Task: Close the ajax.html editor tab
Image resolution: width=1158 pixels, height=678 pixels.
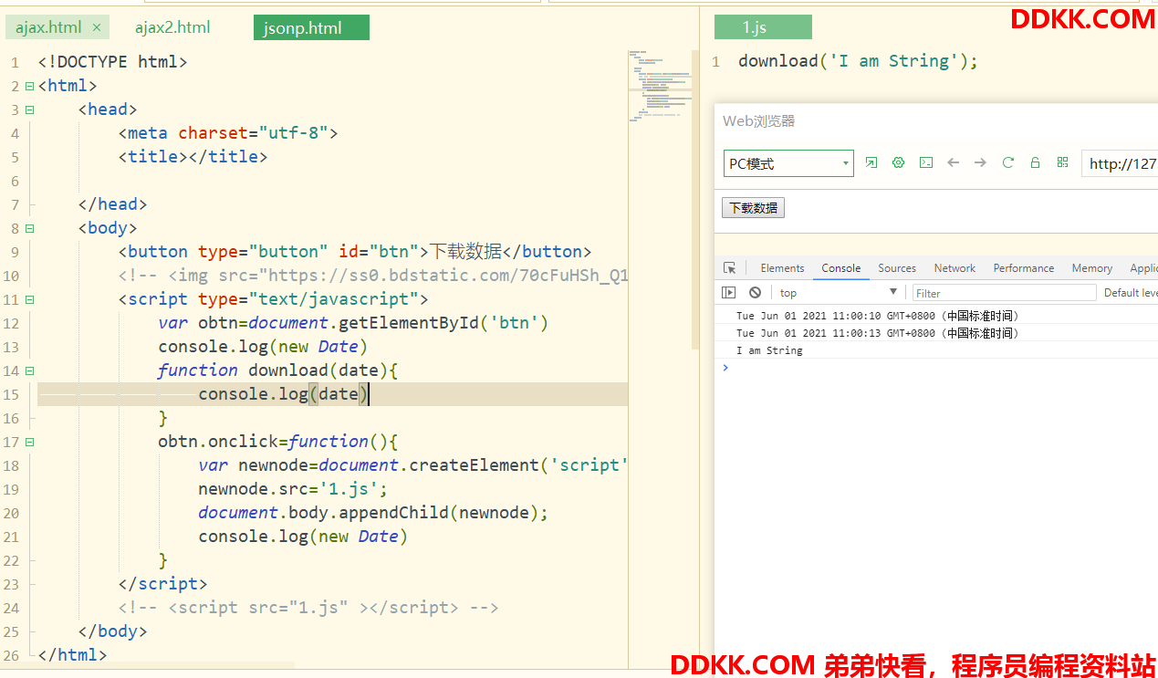Action: click(x=97, y=27)
